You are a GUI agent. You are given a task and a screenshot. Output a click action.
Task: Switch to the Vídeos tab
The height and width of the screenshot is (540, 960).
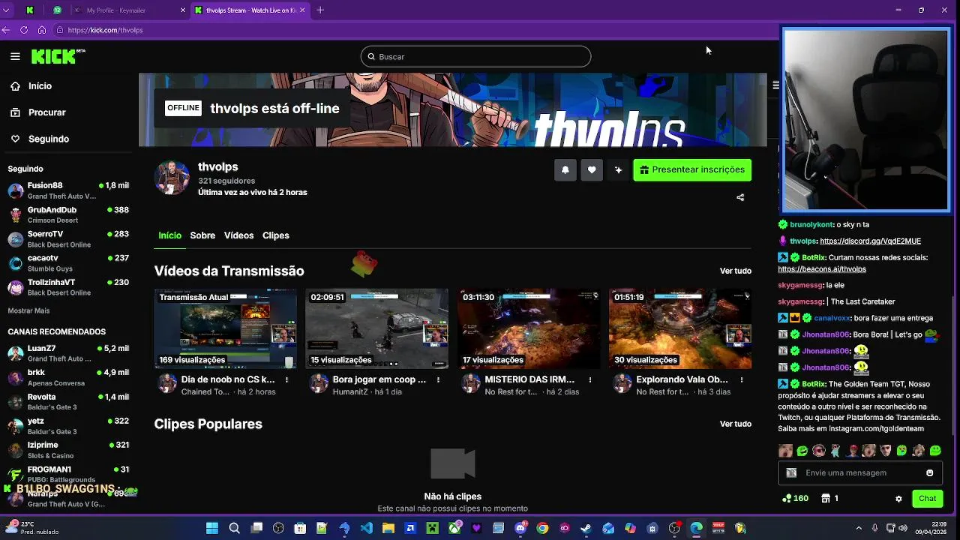[238, 235]
